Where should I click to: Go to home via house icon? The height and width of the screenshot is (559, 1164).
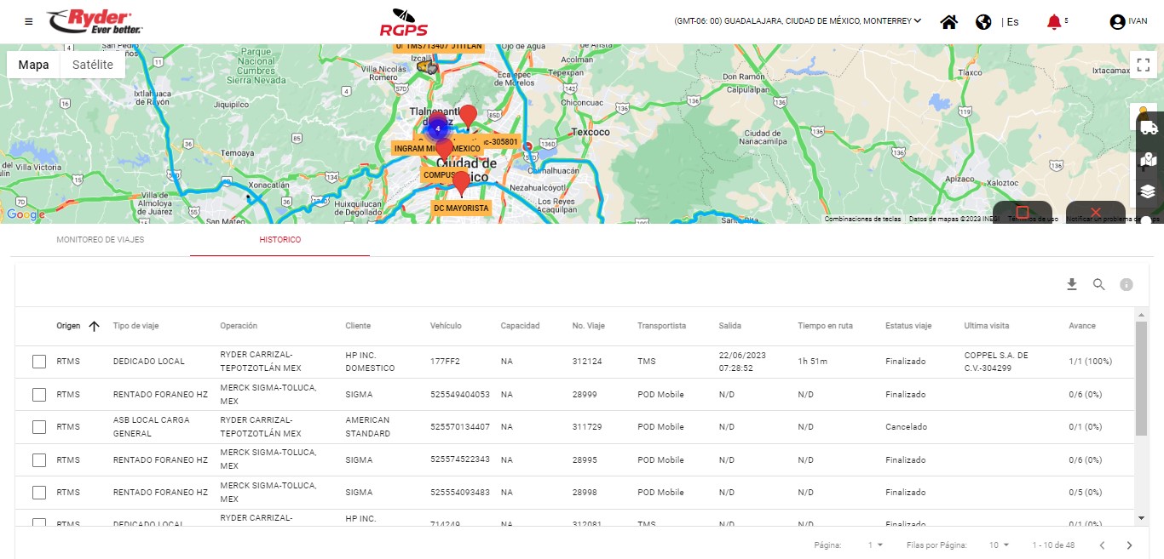click(948, 22)
